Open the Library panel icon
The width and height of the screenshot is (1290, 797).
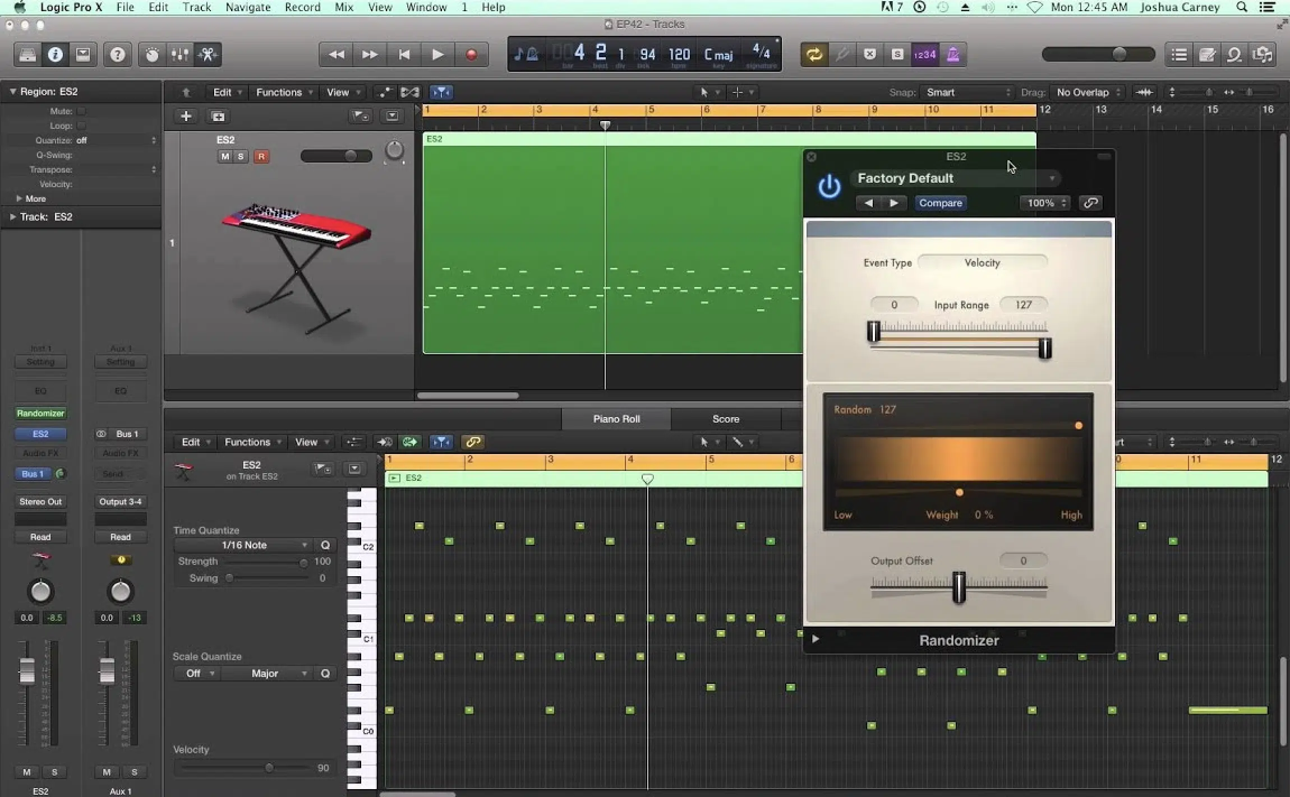click(27, 54)
